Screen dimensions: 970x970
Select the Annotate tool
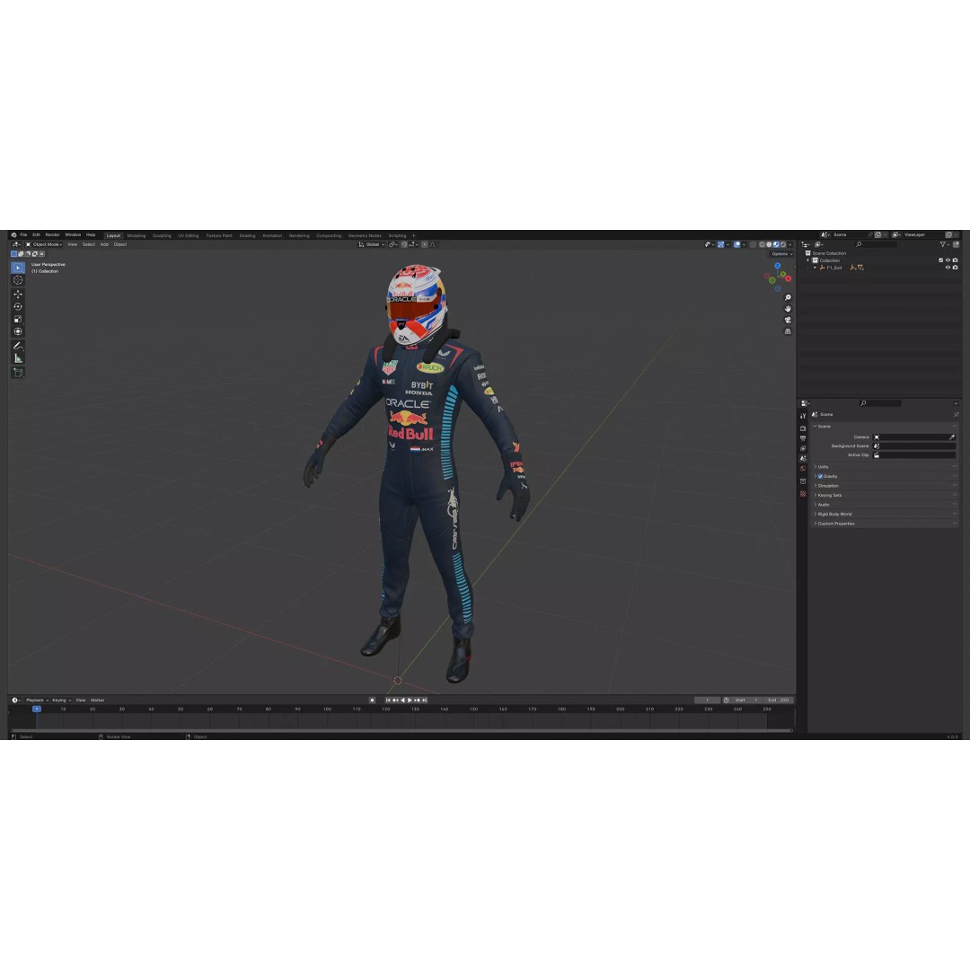click(x=18, y=346)
